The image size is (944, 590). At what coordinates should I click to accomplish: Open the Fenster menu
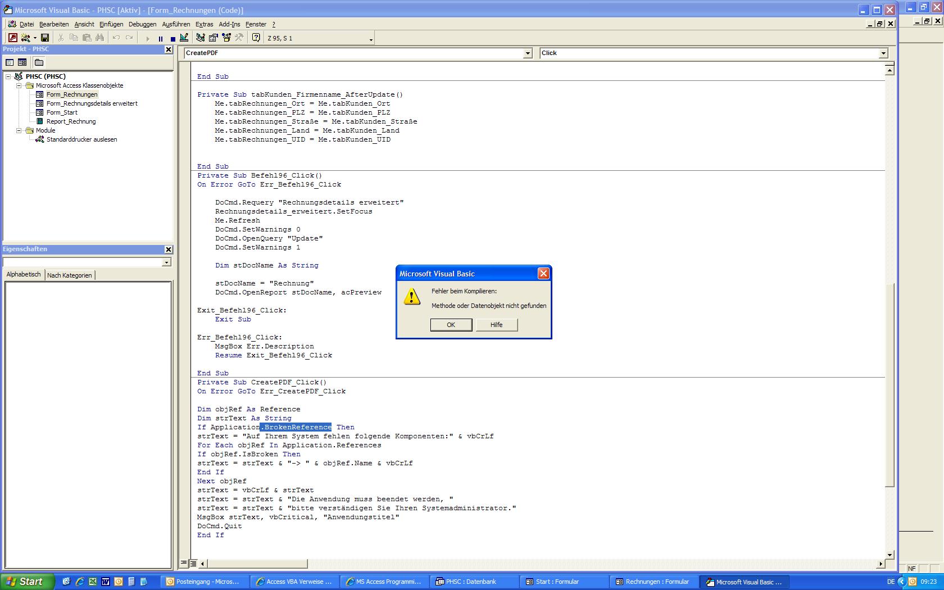click(256, 24)
